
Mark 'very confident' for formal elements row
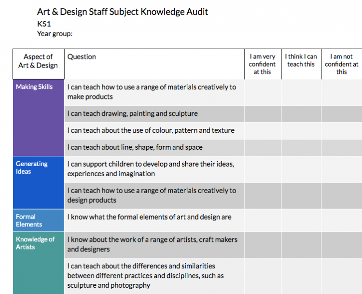point(263,221)
